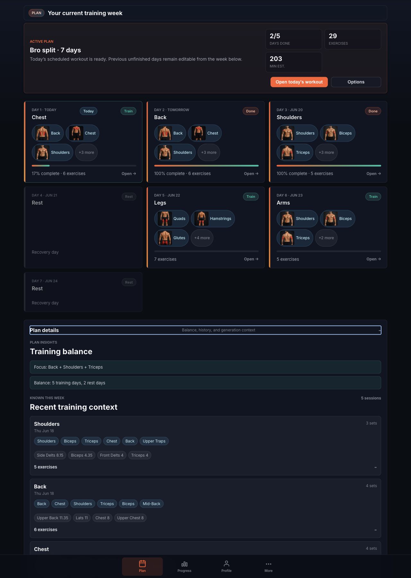Open the Day 1 Chest workout link
This screenshot has height=578, width=411.
point(129,173)
